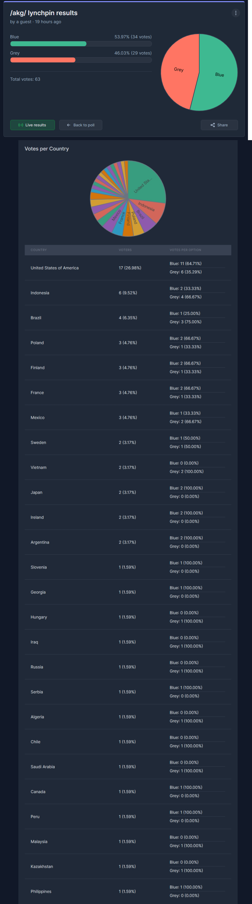Click the Saudi Arabia row
This screenshot has height=904, width=252.
(x=128, y=767)
